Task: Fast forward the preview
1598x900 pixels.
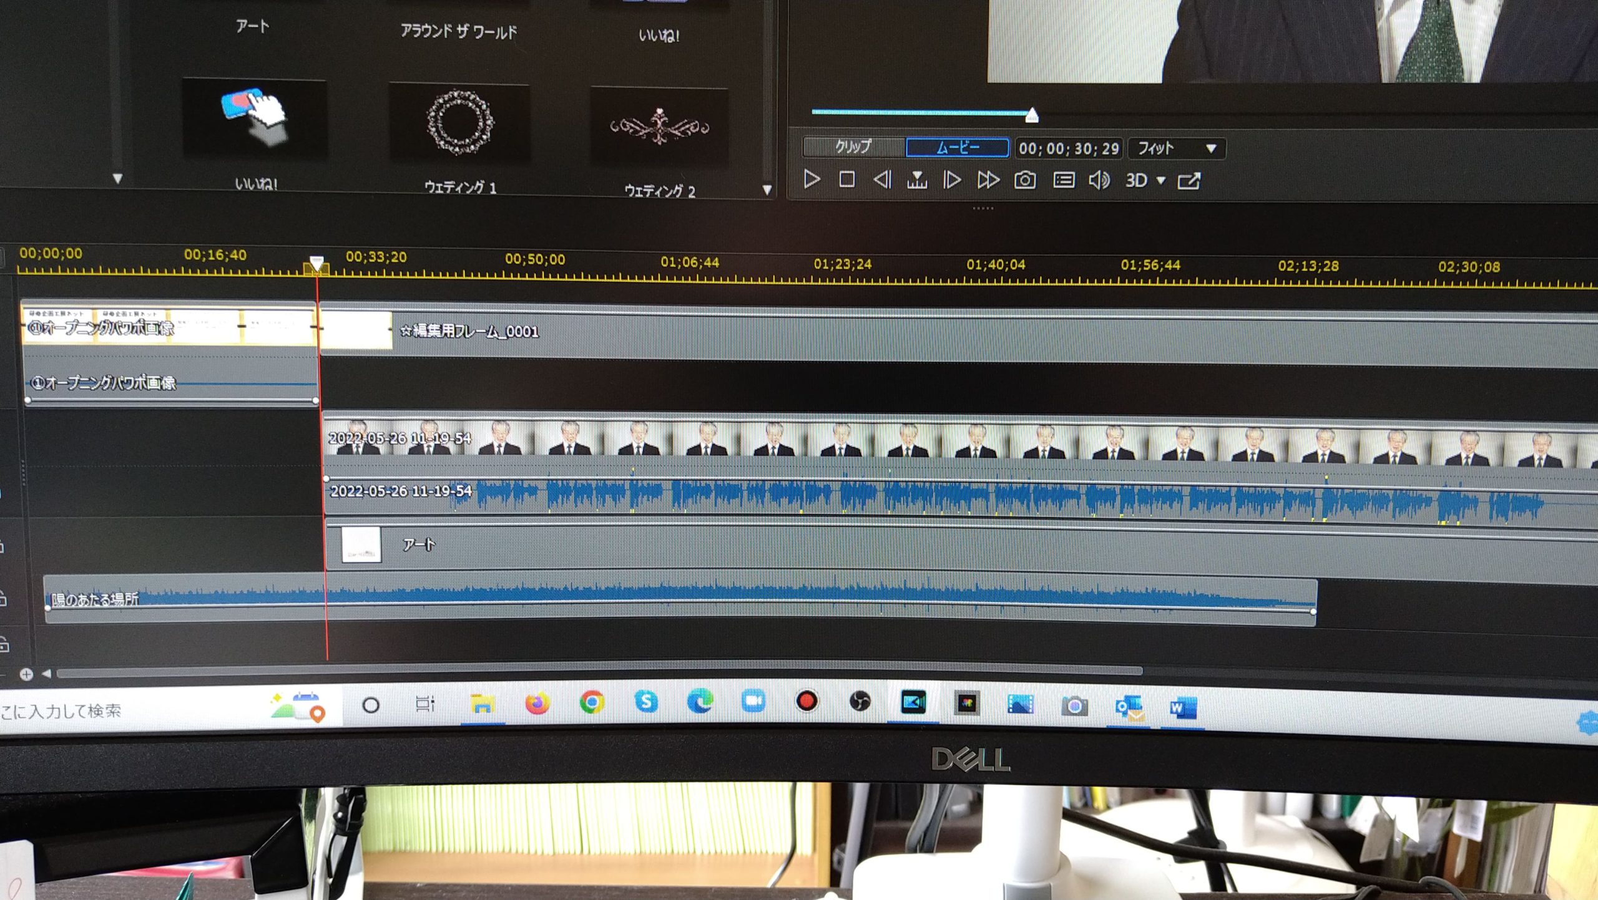Action: (988, 180)
